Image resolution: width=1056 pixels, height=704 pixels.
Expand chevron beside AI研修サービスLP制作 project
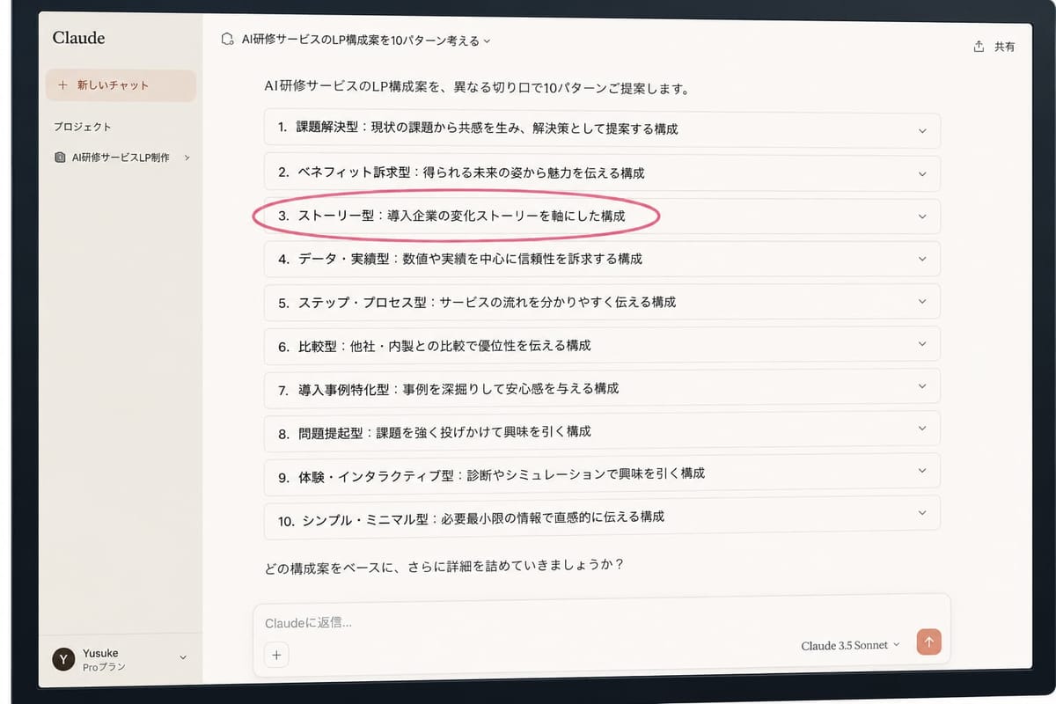coord(187,158)
